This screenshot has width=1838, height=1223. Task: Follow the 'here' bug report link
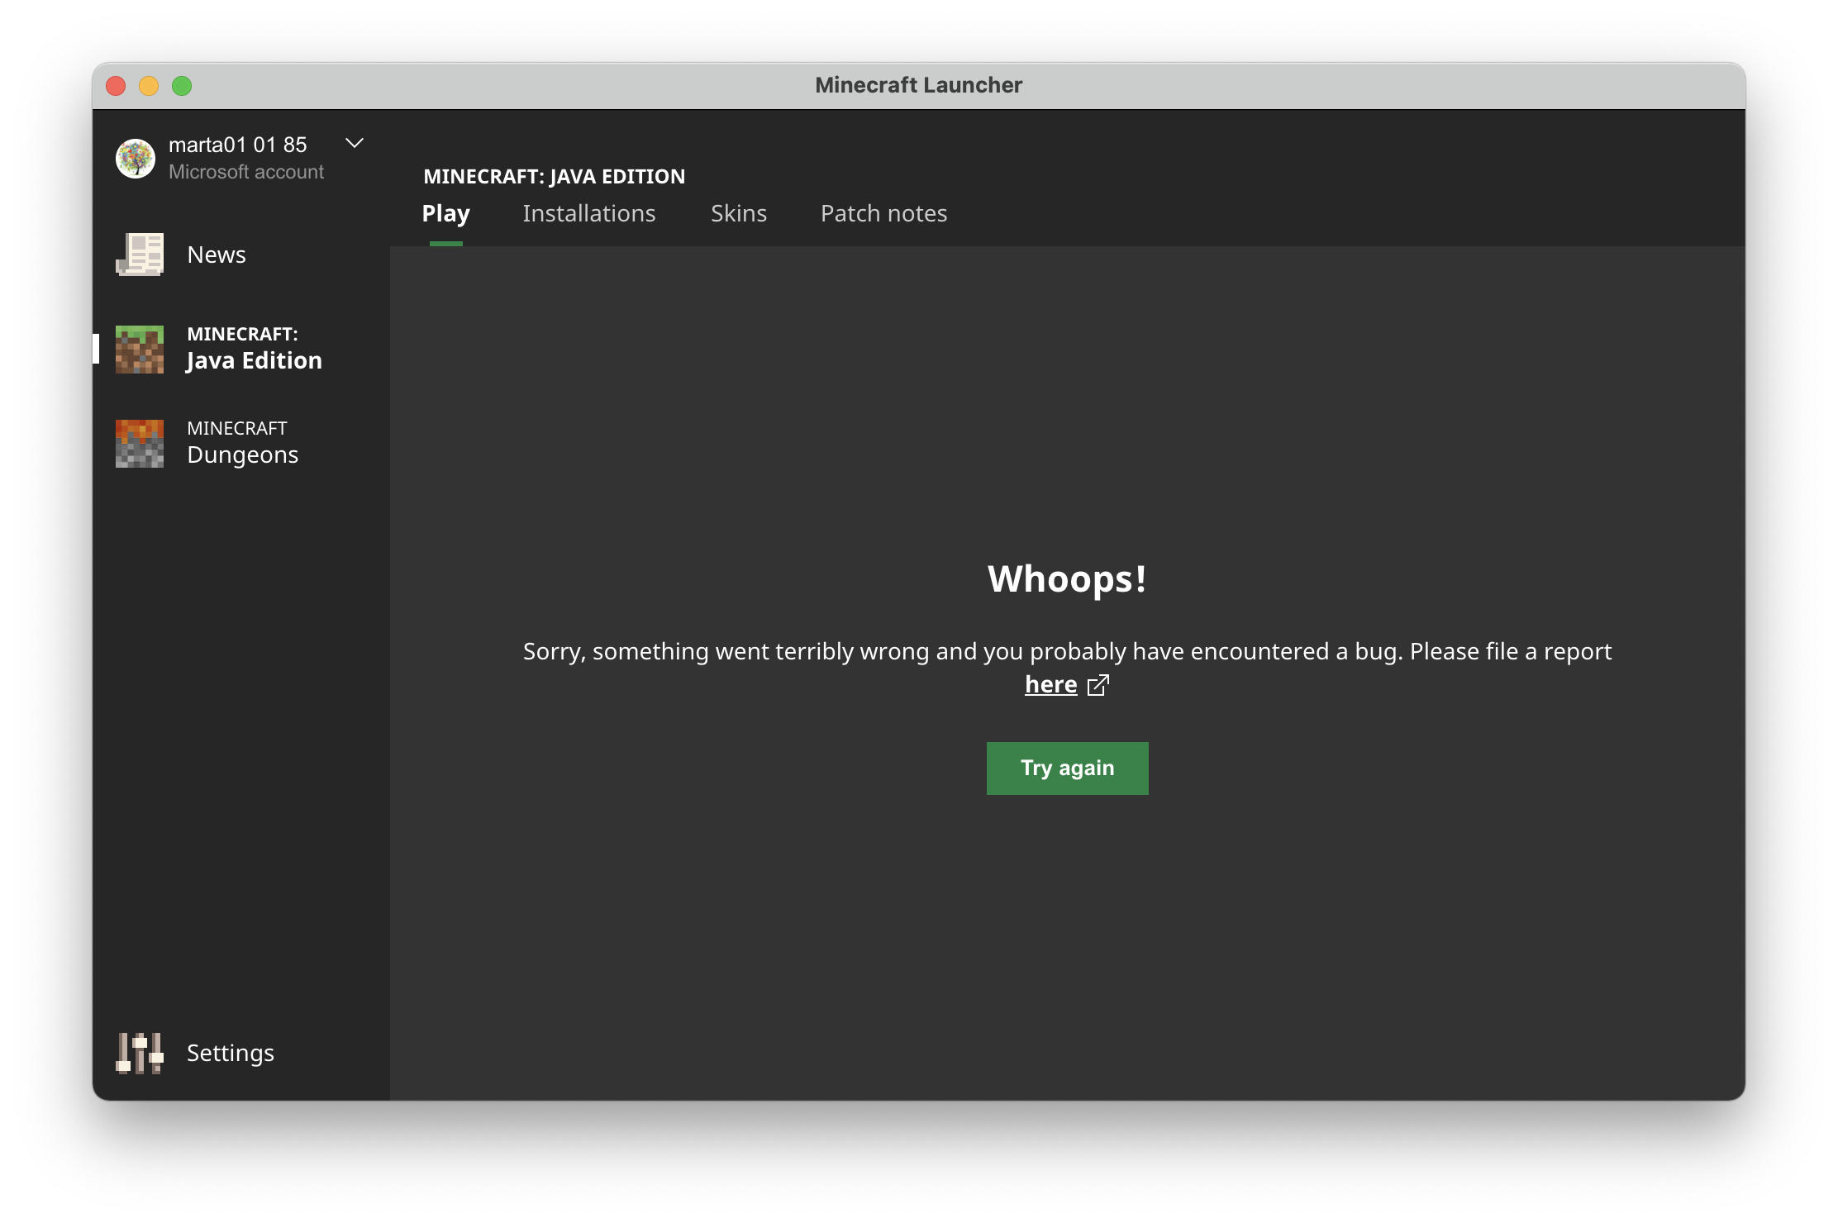point(1050,685)
